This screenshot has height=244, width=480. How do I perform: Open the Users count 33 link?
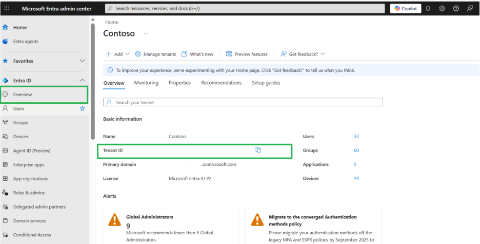[356, 137]
